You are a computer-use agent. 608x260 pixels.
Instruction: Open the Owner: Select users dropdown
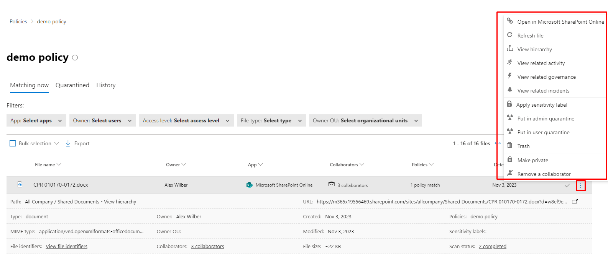click(102, 120)
